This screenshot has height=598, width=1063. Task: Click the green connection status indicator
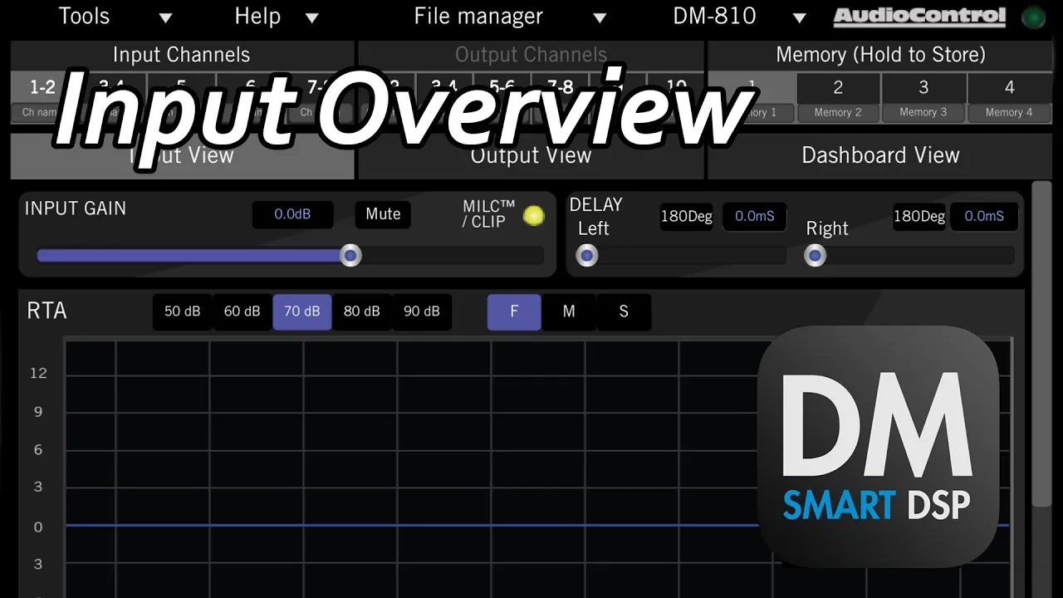click(1033, 17)
